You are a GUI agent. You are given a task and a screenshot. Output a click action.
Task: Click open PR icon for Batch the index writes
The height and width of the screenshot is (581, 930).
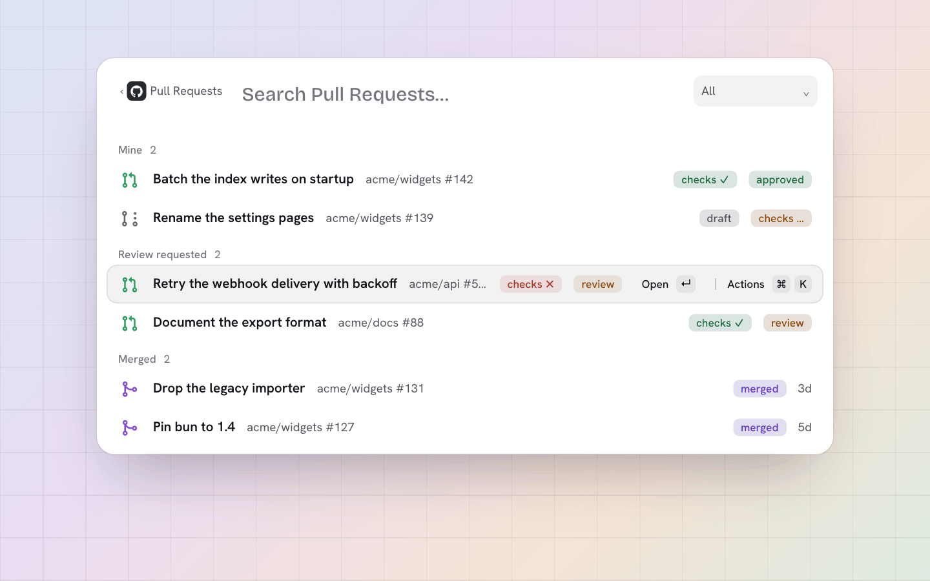coord(130,180)
